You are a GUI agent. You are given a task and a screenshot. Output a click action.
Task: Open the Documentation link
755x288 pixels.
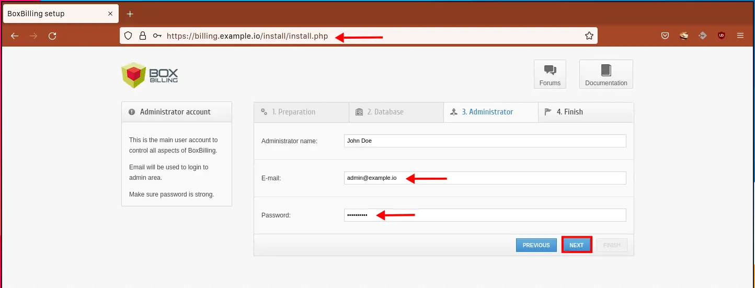coord(606,74)
